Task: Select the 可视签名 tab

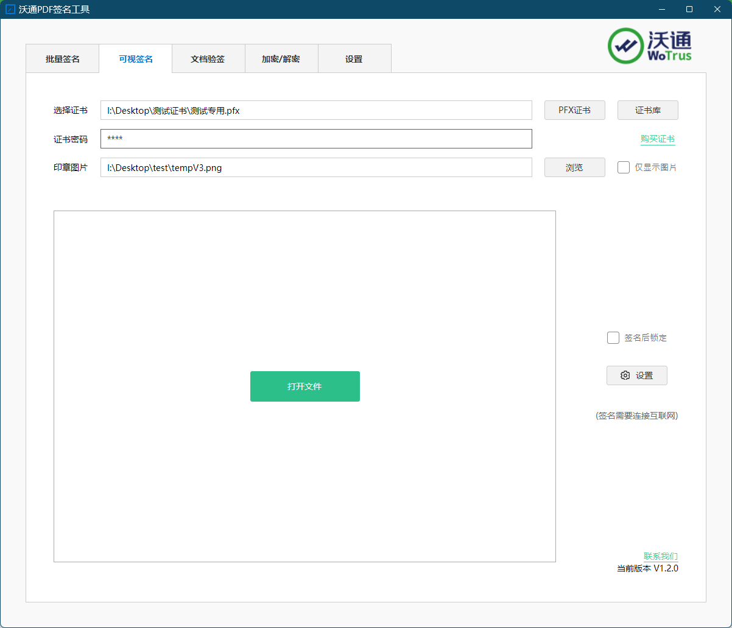Action: coord(135,59)
